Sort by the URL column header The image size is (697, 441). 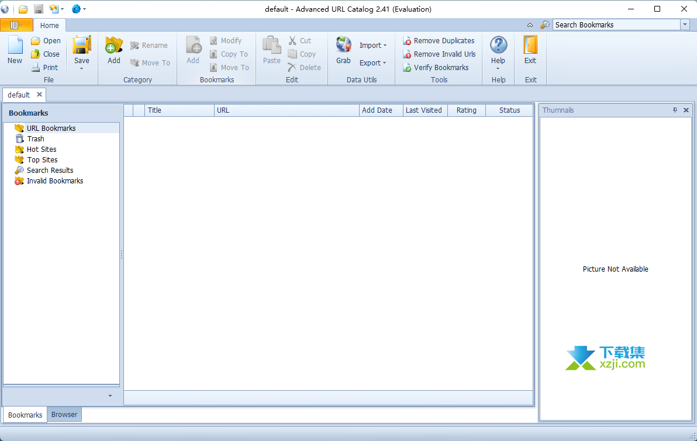[287, 110]
